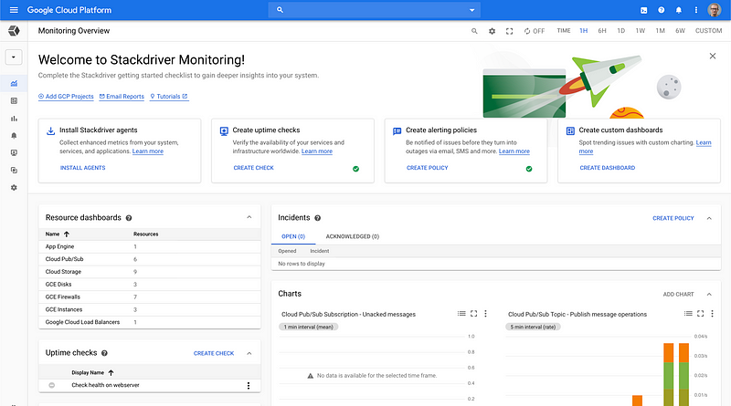
Task: Collapse the Resource dashboards panel
Action: (x=249, y=217)
